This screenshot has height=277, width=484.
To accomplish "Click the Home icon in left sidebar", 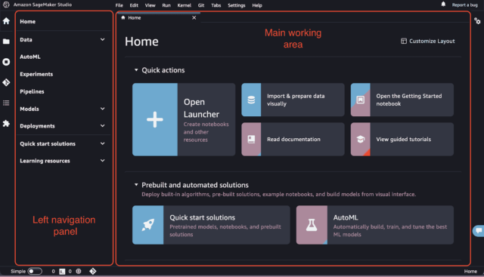I will (6, 21).
